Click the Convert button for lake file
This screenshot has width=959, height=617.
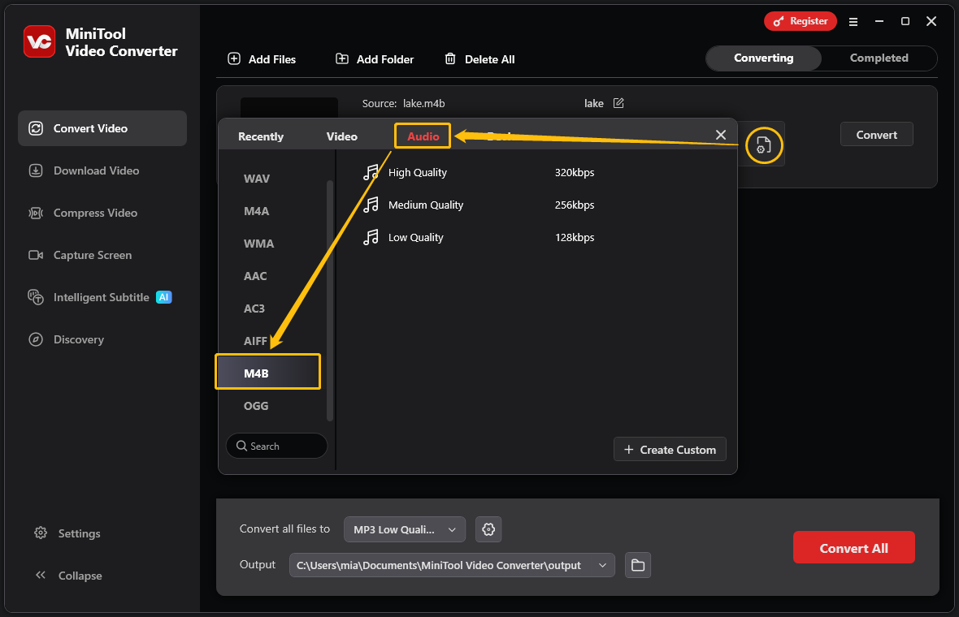[x=876, y=135]
